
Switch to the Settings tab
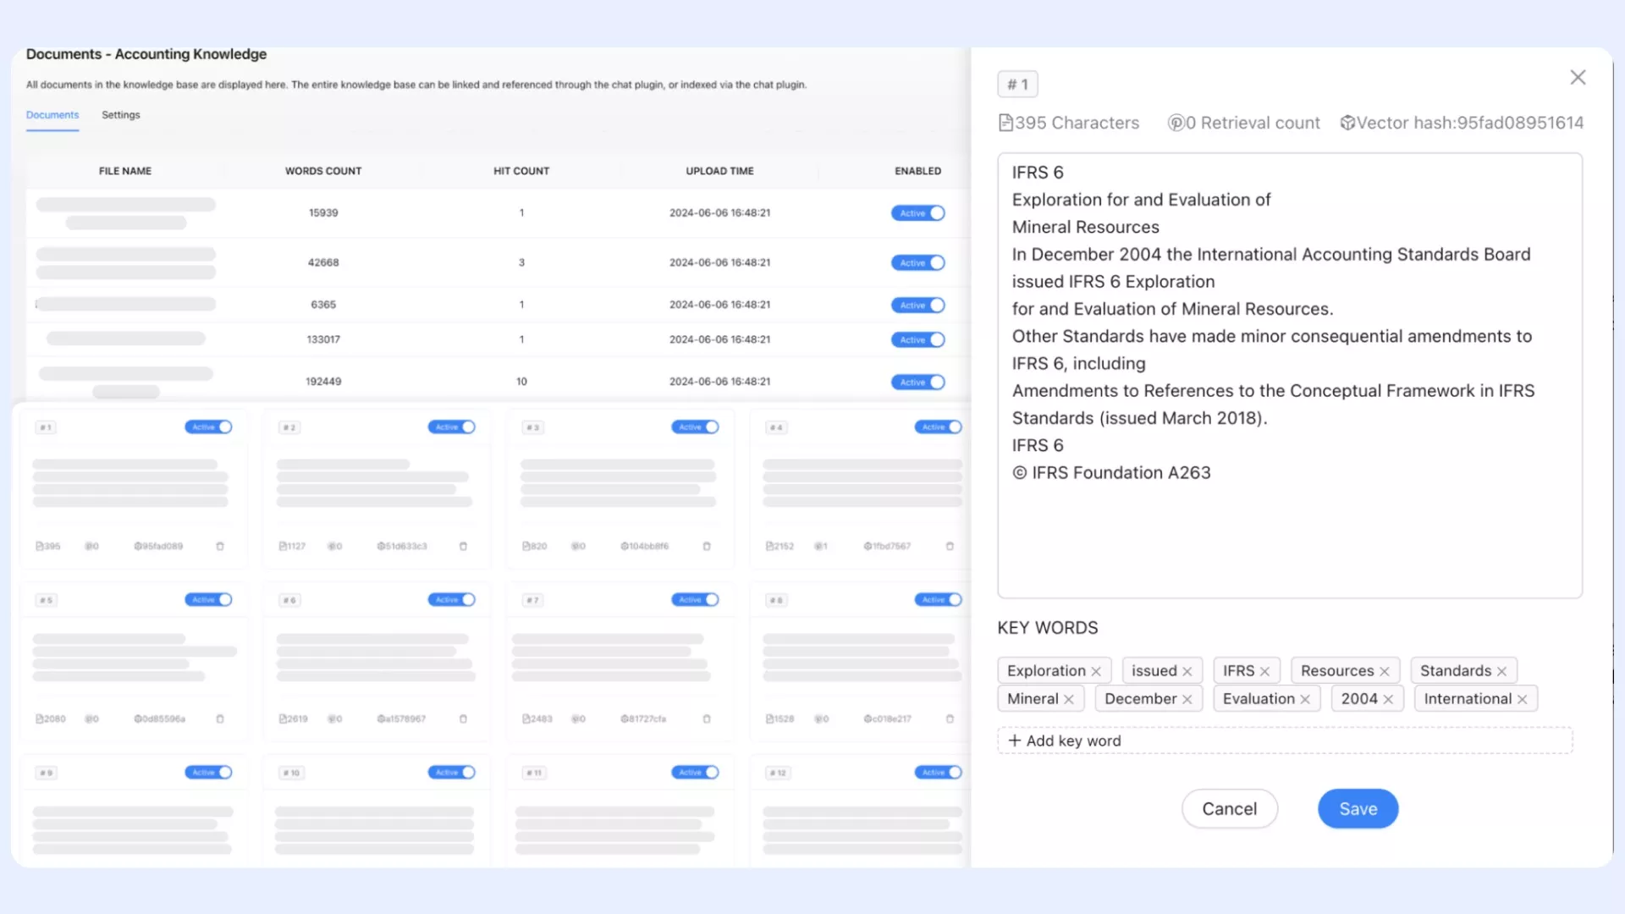(120, 115)
